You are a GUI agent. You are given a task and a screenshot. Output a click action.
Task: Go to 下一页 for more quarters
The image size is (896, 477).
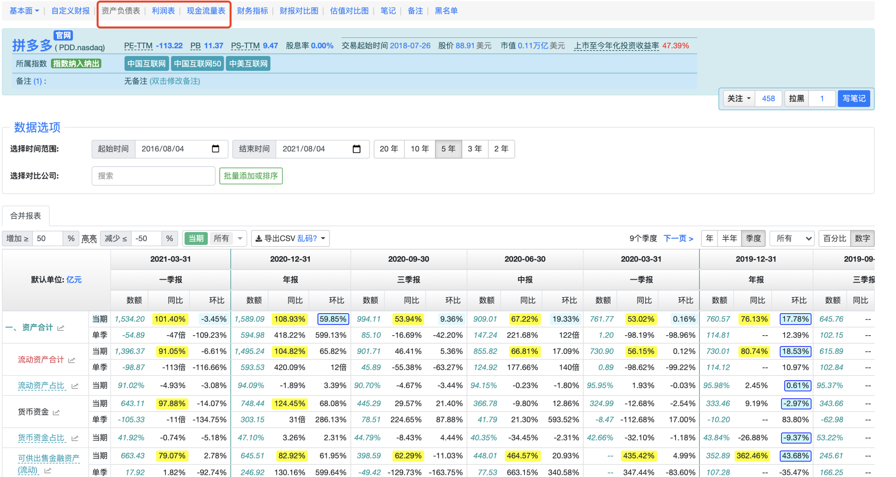[x=678, y=238]
